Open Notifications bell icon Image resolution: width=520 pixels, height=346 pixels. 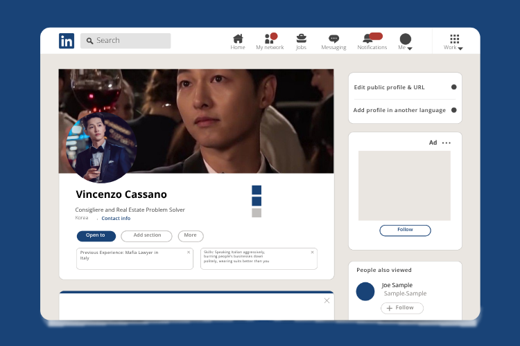coord(367,39)
